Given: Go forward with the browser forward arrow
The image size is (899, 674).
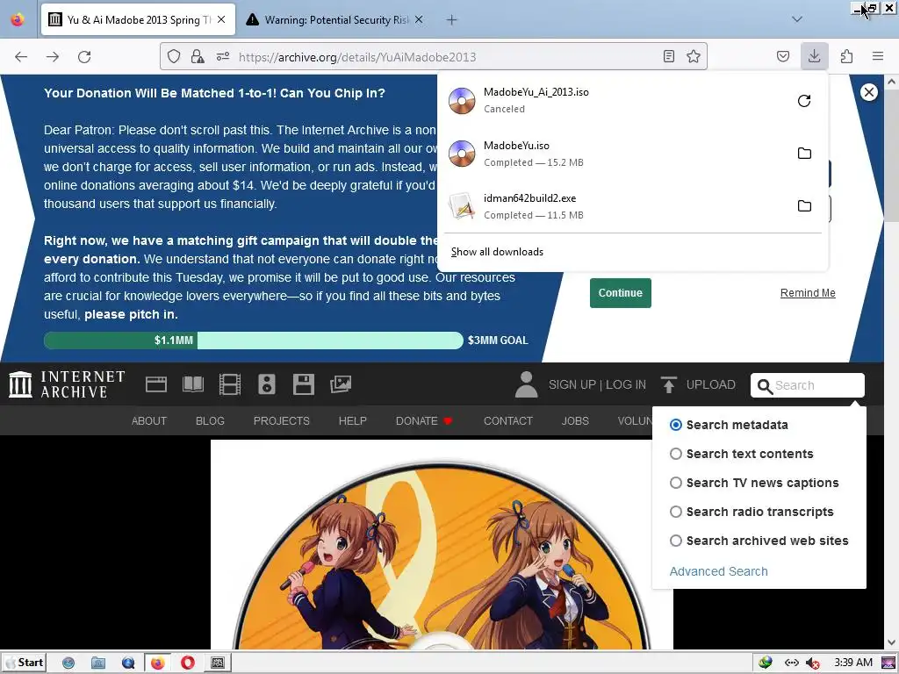Looking at the screenshot, I should (x=53, y=57).
